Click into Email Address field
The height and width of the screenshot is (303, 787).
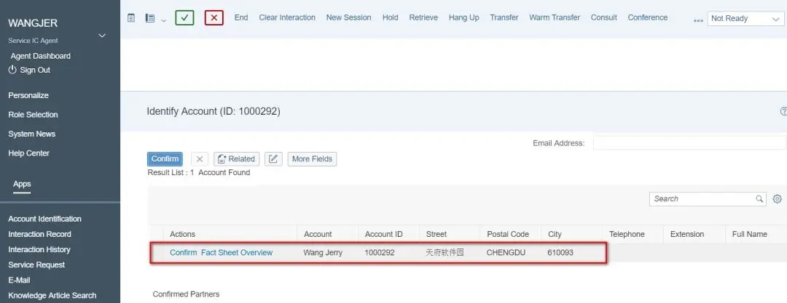(689, 142)
